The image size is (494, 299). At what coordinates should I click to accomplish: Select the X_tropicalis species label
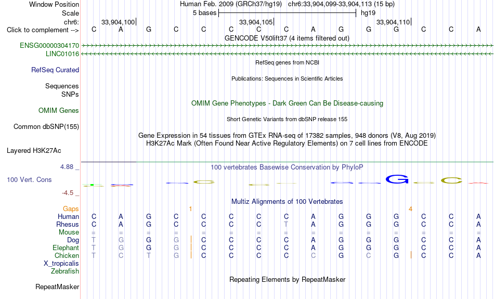pyautogui.click(x=61, y=264)
